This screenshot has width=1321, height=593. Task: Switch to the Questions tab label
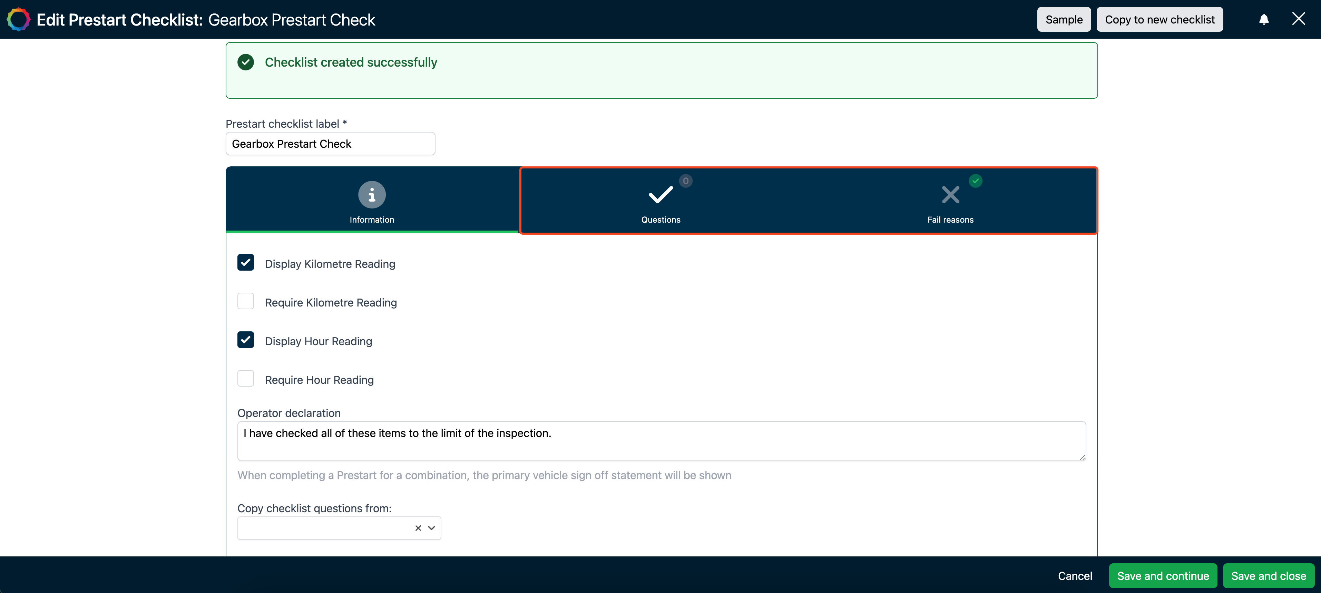[x=660, y=220]
